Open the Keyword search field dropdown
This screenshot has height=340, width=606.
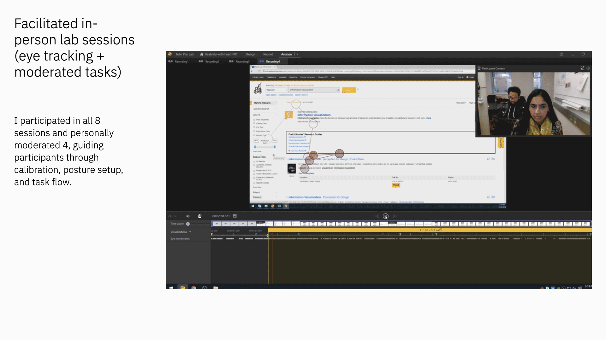point(276,90)
